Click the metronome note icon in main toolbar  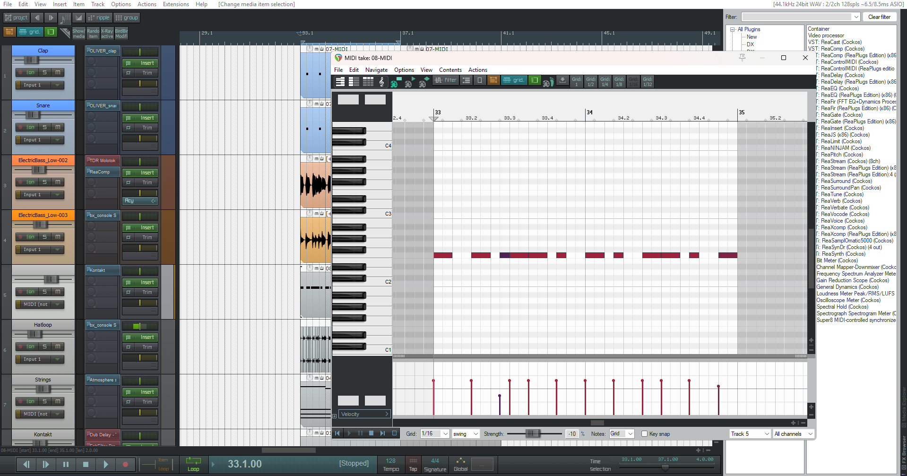[x=65, y=18]
